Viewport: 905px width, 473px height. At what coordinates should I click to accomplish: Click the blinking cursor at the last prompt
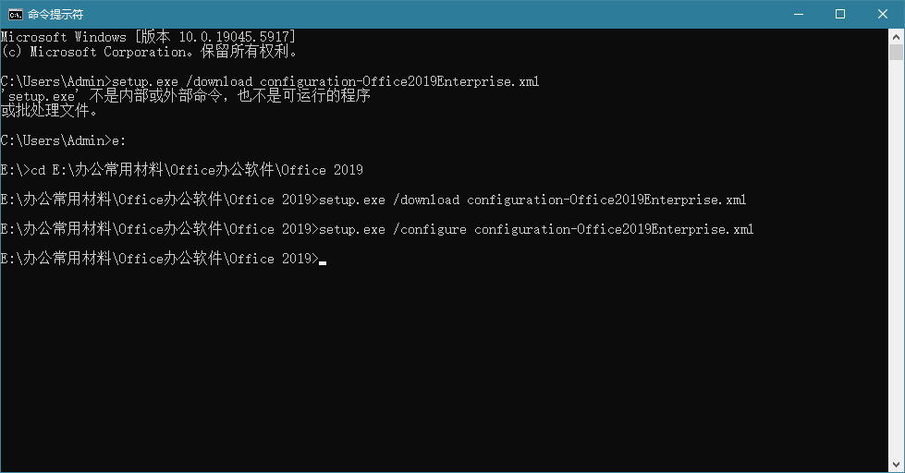pos(323,262)
